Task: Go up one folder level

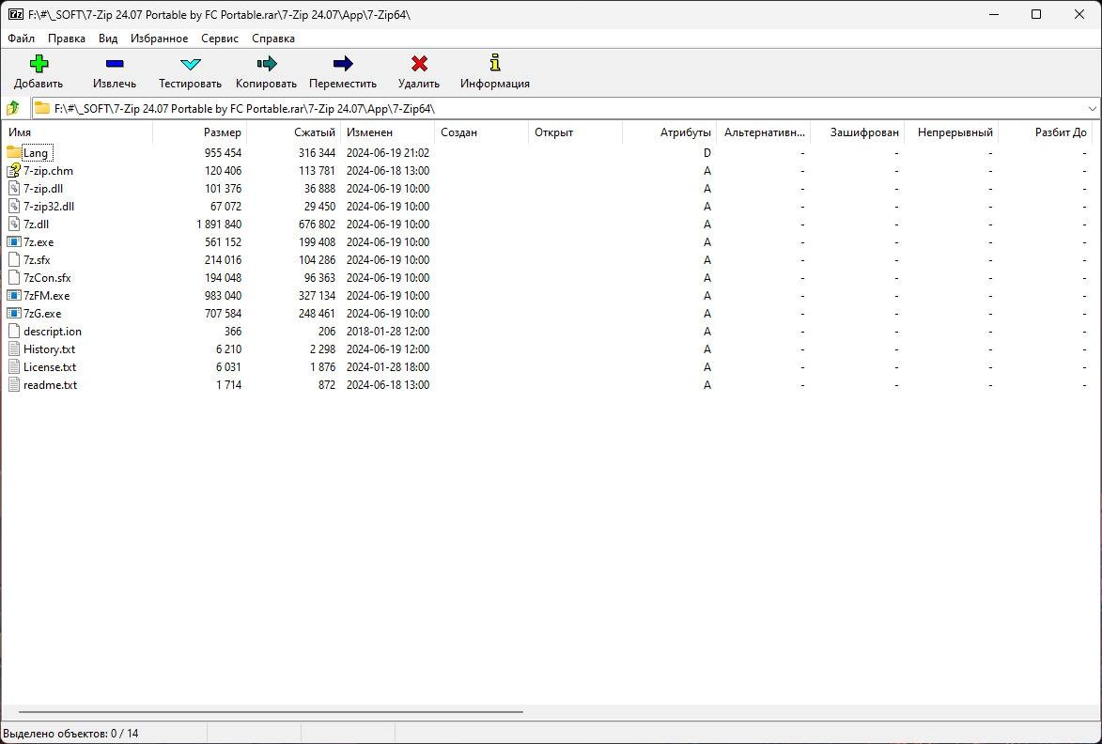Action: tap(13, 108)
